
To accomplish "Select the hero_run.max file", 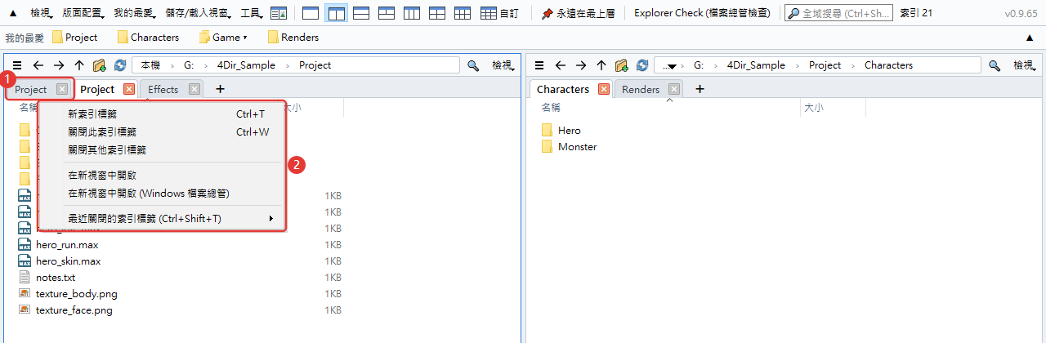I will (x=67, y=245).
